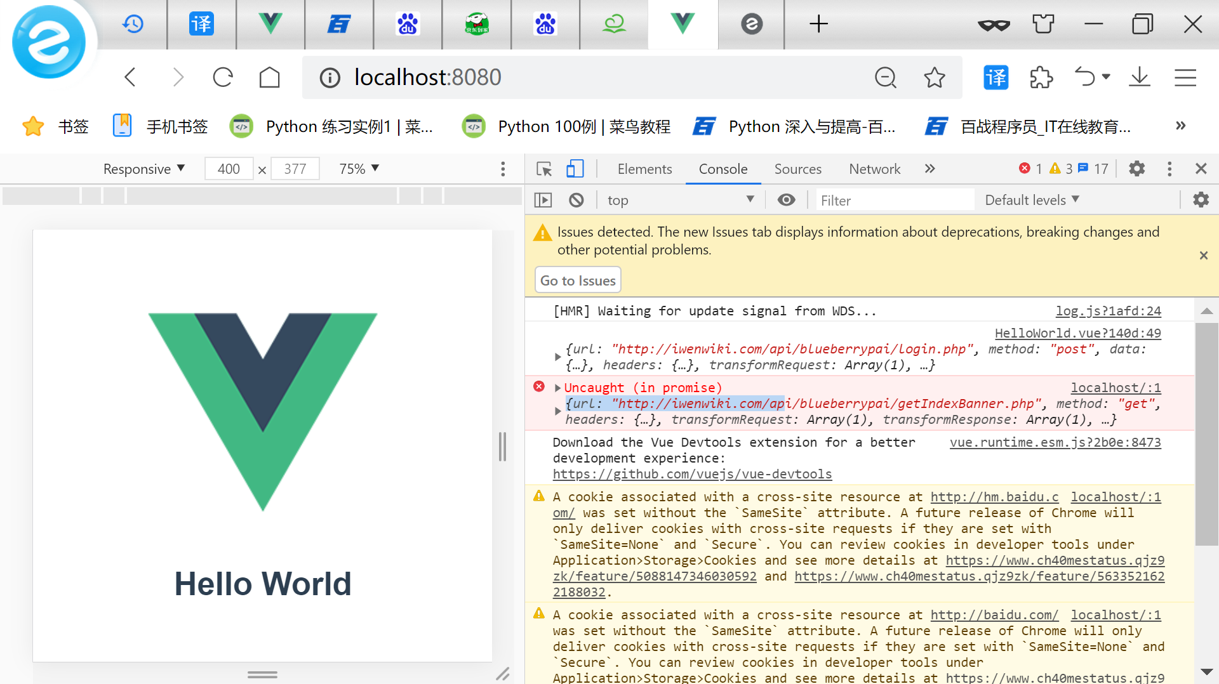Open the Default levels dropdown

click(x=1032, y=201)
